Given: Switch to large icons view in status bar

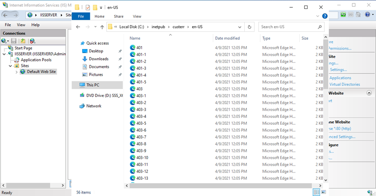Looking at the screenshot, I should (x=323, y=192).
